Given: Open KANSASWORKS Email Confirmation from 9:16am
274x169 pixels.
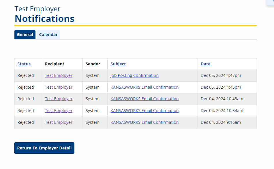Looking at the screenshot, I should tap(144, 122).
